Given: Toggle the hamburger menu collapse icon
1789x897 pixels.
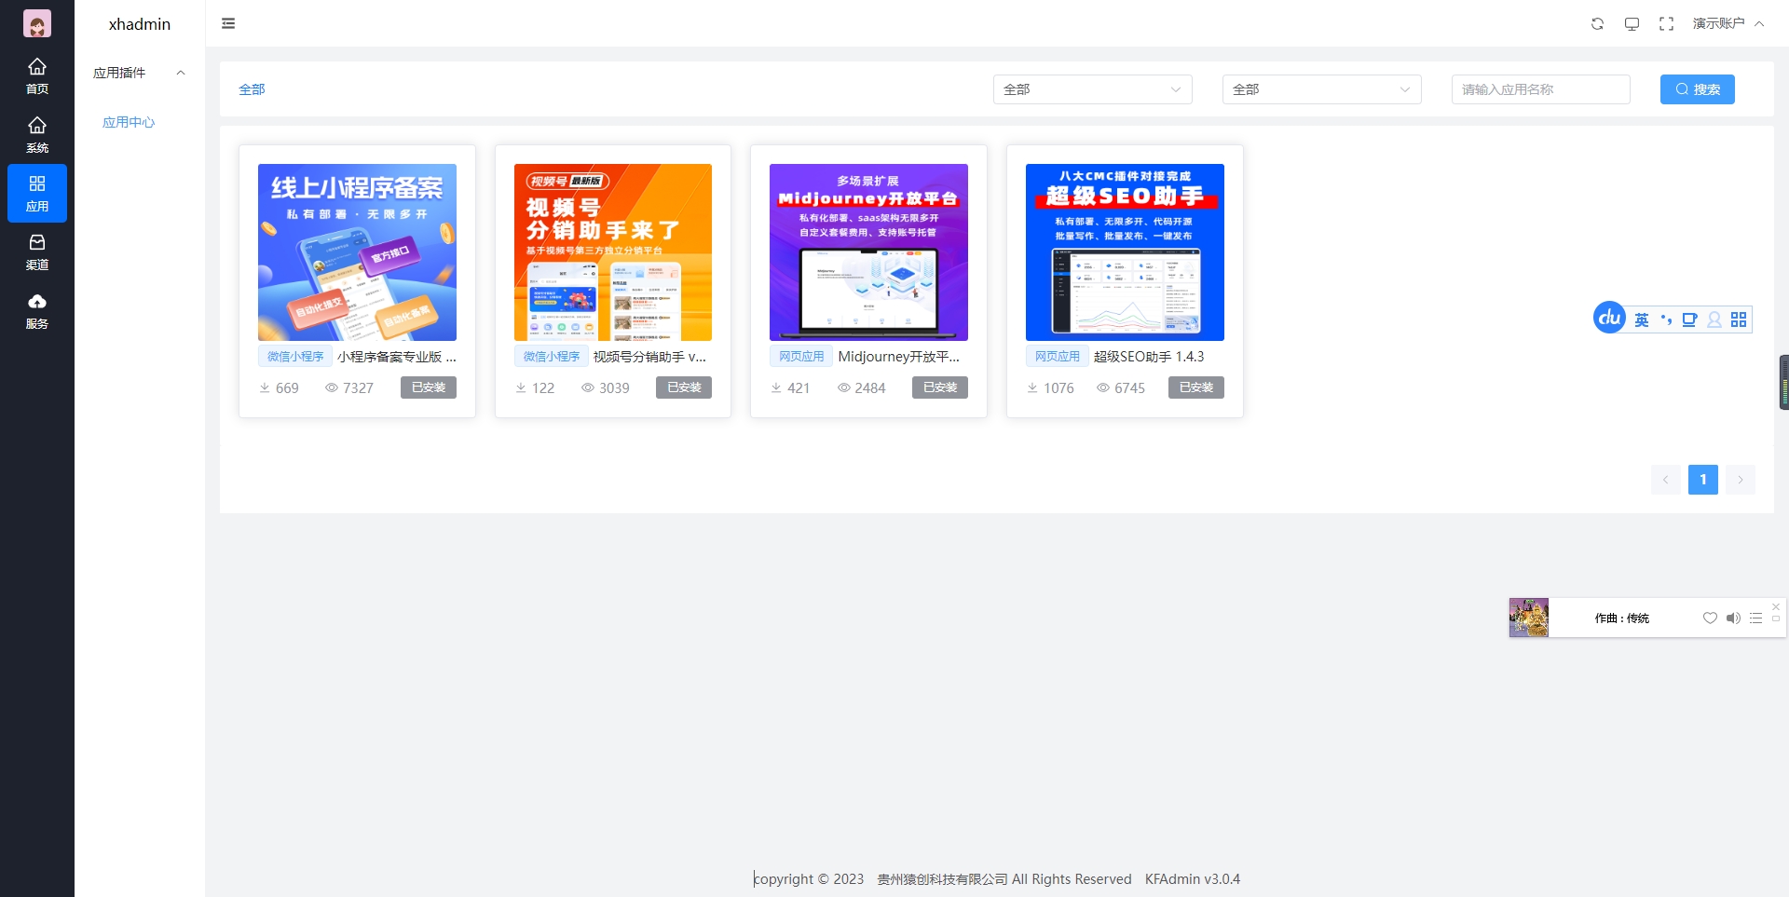Looking at the screenshot, I should point(228,23).
